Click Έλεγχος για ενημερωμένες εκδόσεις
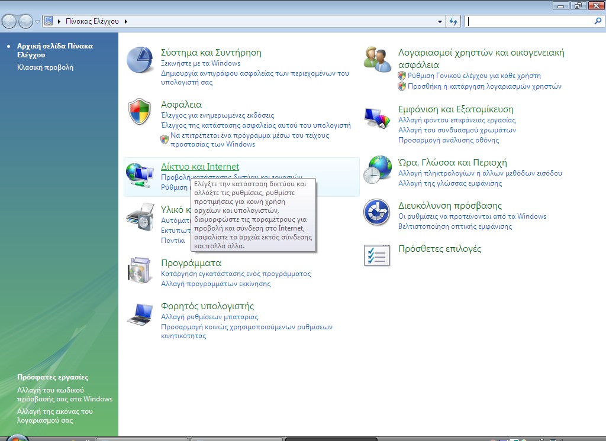The height and width of the screenshot is (441, 606). tap(218, 115)
